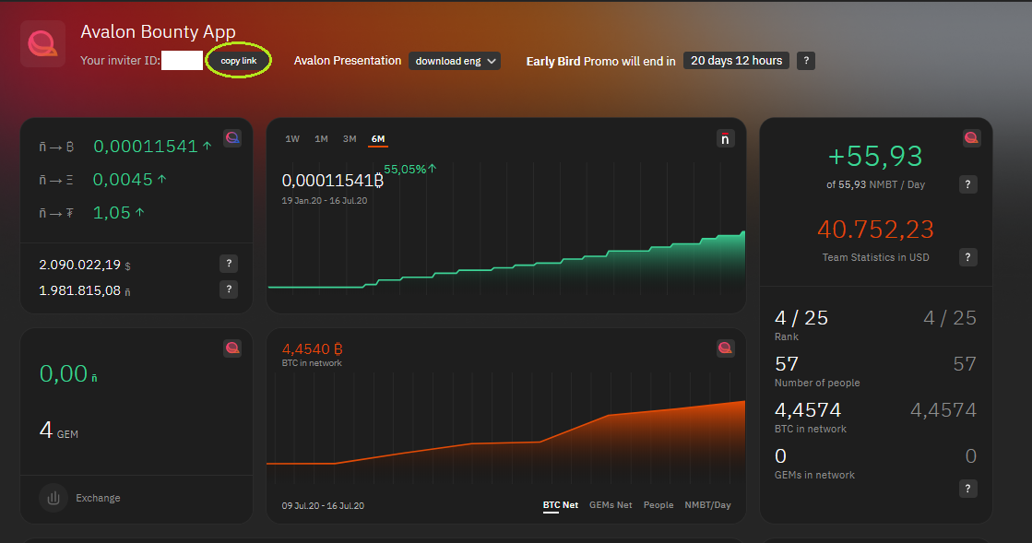The width and height of the screenshot is (1032, 543).
Task: Click the 0,00011541 BTC rate in the rates card
Action: click(146, 146)
